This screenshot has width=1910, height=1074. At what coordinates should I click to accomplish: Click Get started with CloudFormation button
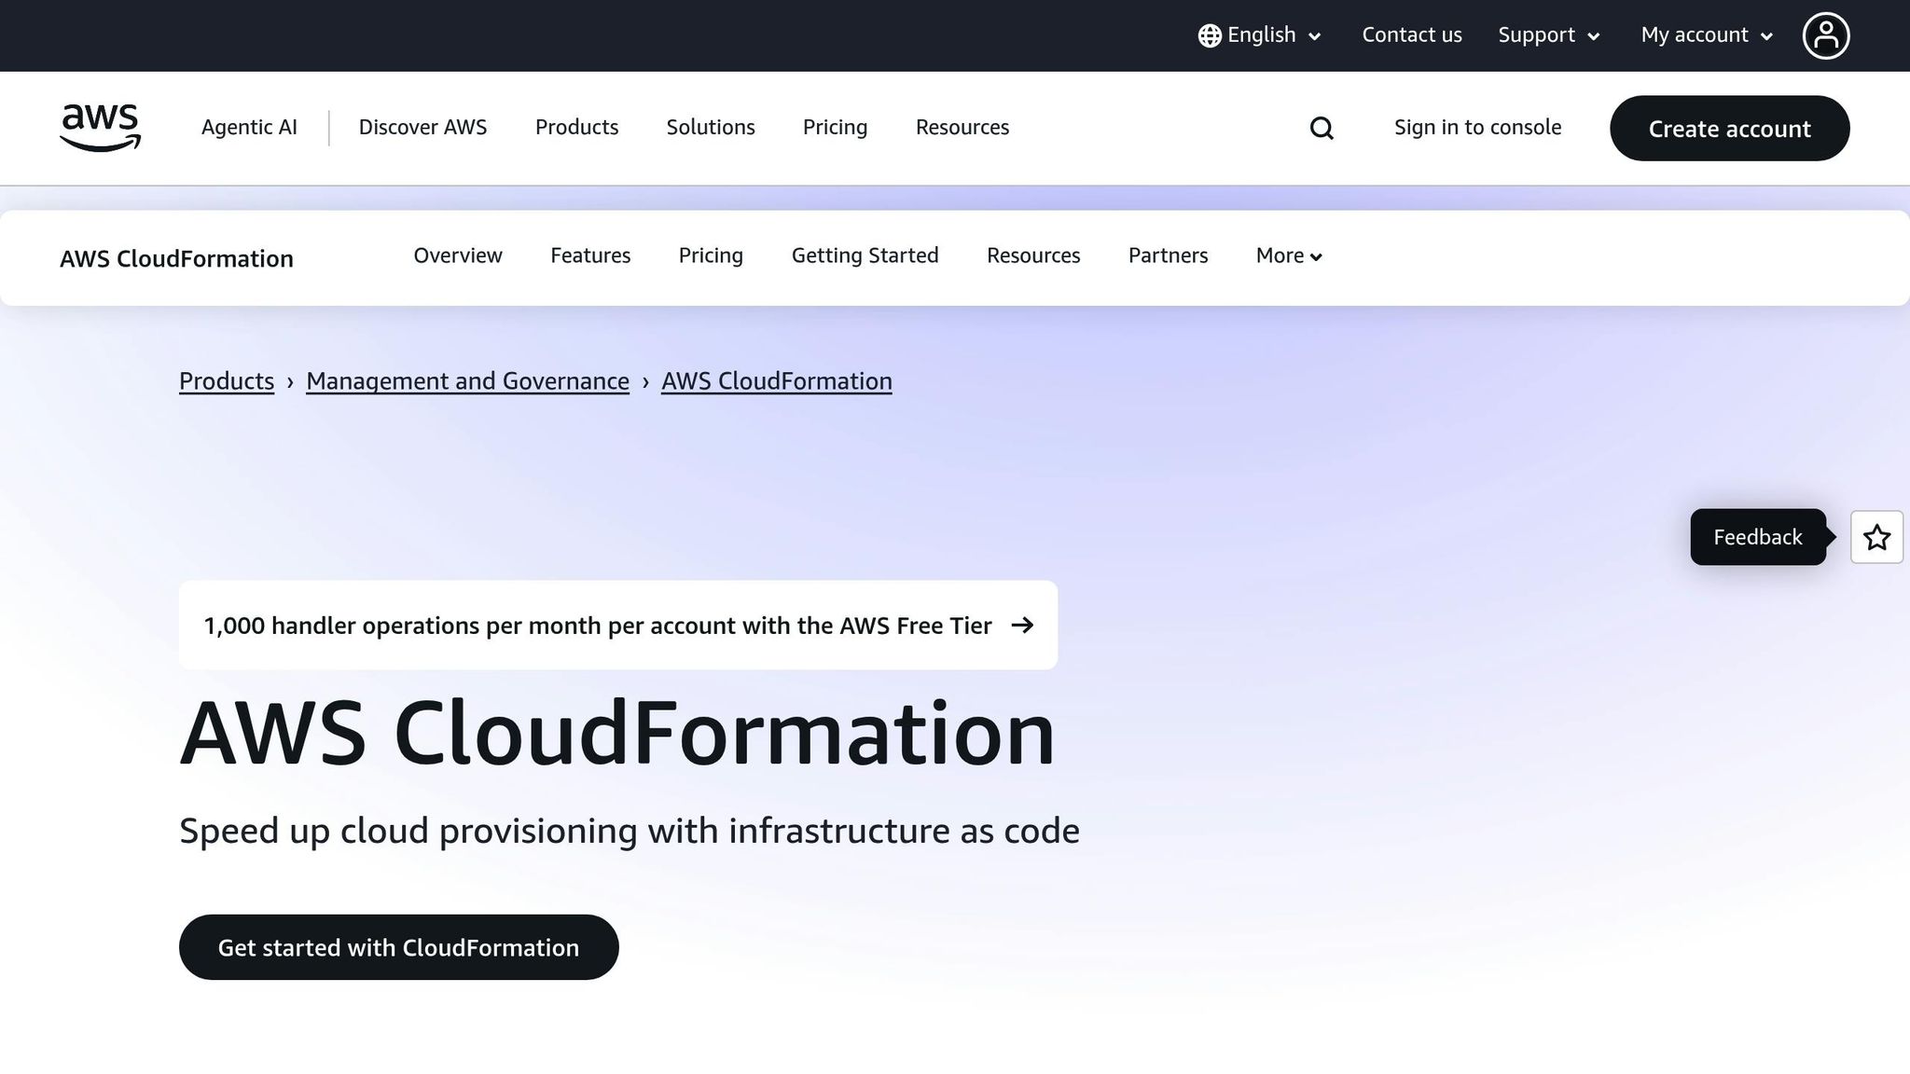pyautogui.click(x=398, y=947)
